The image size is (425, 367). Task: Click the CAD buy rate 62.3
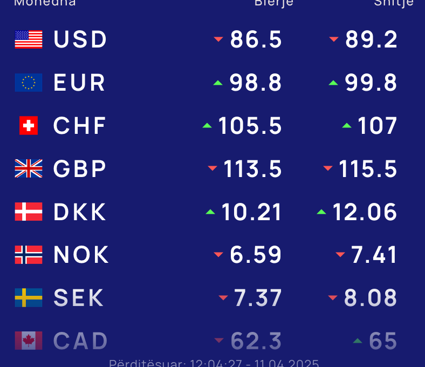pos(256,341)
